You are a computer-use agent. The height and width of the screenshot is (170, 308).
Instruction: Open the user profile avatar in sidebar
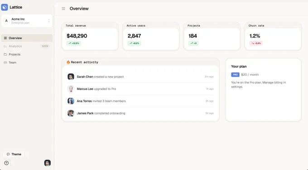pyautogui.click(x=48, y=163)
